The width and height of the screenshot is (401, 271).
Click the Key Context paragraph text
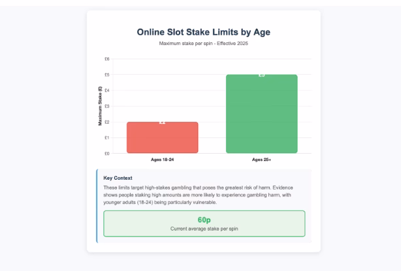(202, 195)
